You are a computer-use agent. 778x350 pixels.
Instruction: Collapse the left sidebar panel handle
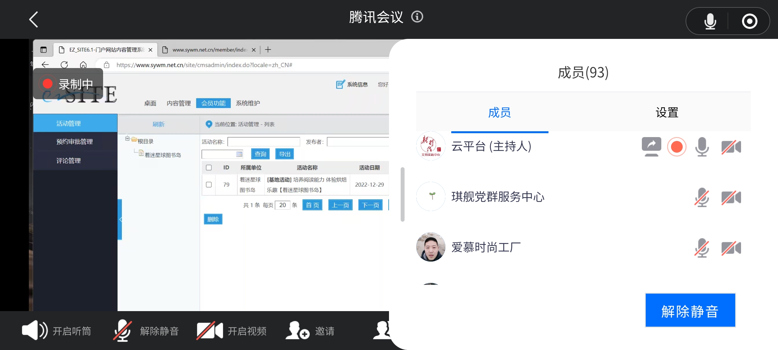120,219
